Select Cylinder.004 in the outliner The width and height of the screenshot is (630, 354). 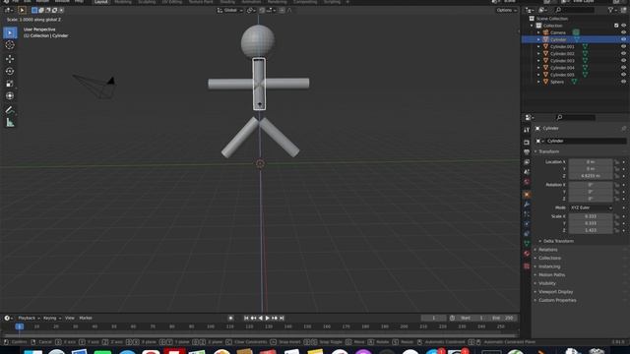[x=562, y=68]
